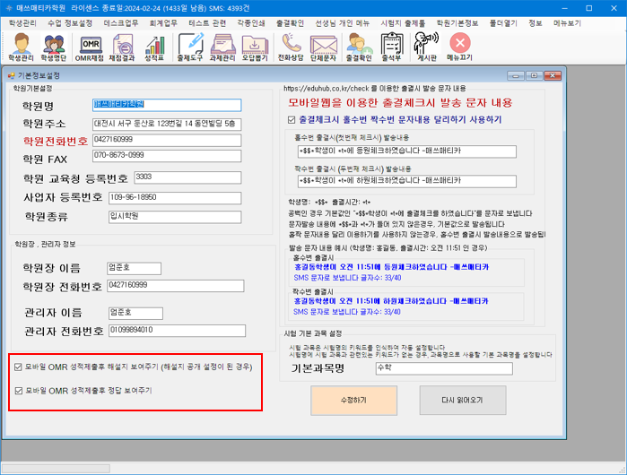Click the 학원장 전화번호 field
The height and width of the screenshot is (475, 627).
(x=175, y=286)
